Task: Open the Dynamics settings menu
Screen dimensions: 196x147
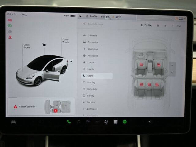Action: [91, 42]
